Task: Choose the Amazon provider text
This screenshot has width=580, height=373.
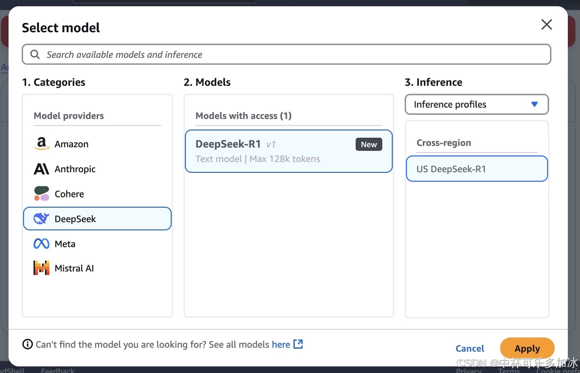Action: [72, 144]
